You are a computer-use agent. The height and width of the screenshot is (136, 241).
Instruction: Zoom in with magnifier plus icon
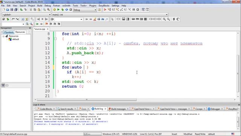(x=164, y=19)
